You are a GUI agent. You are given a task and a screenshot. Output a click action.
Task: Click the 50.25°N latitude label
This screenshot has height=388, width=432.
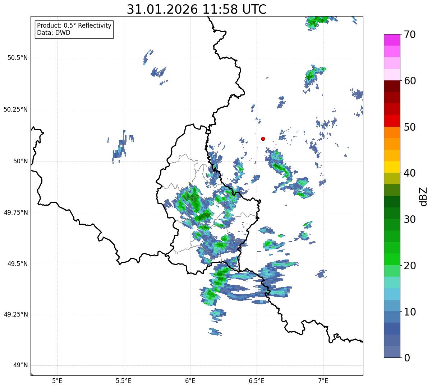coord(15,110)
